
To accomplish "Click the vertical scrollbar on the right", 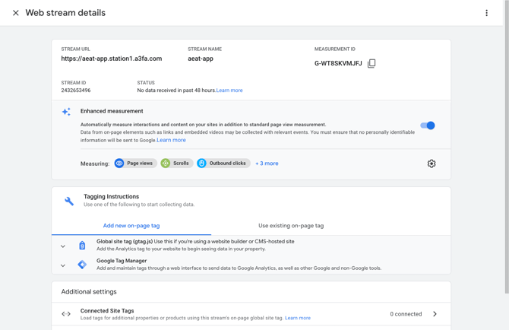I will (505, 152).
